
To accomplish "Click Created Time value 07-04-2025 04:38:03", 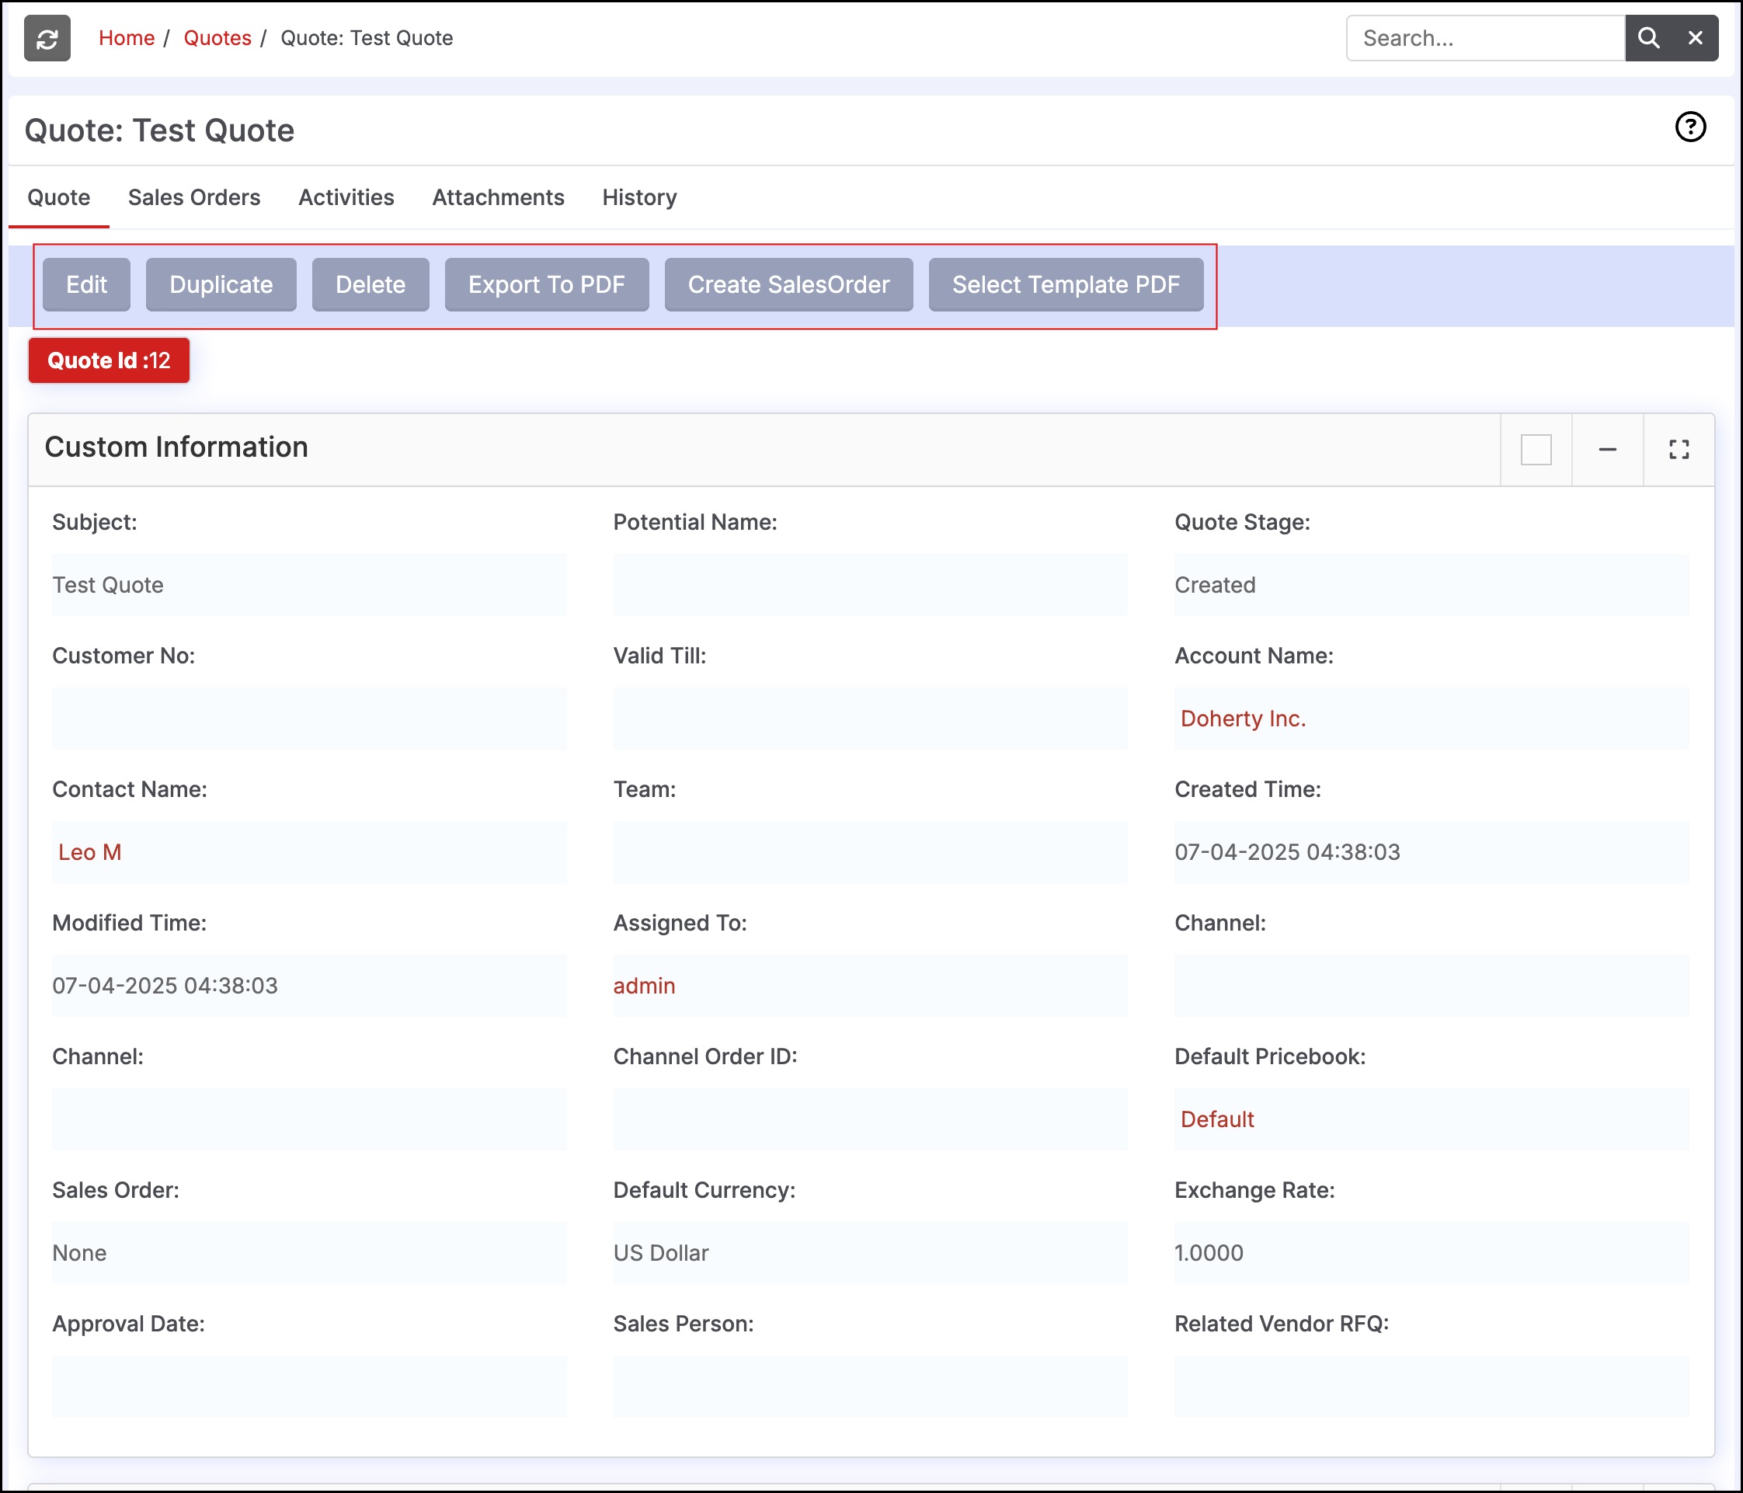I will [x=1287, y=852].
